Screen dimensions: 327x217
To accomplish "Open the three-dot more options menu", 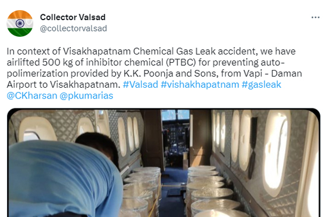I will [x=315, y=17].
